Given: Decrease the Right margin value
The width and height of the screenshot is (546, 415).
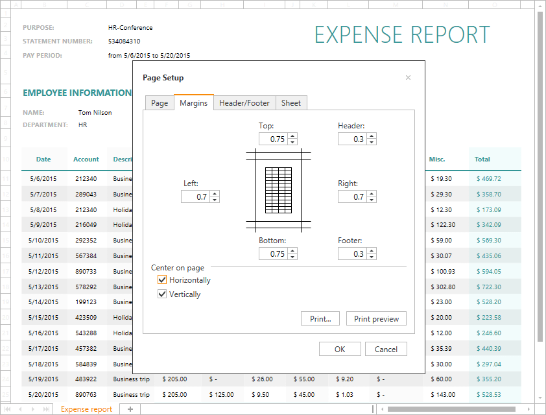Looking at the screenshot, I should click(372, 200).
